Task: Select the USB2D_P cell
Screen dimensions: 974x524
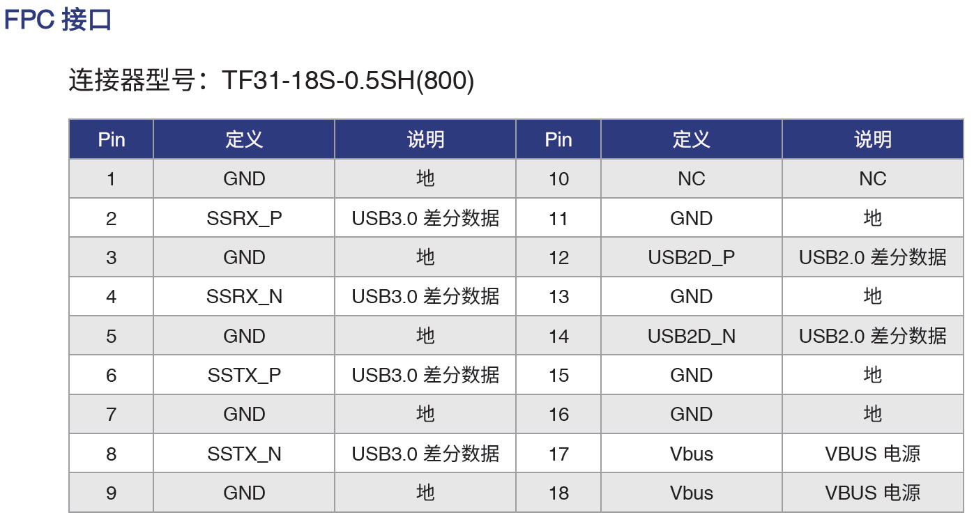Action: (692, 258)
